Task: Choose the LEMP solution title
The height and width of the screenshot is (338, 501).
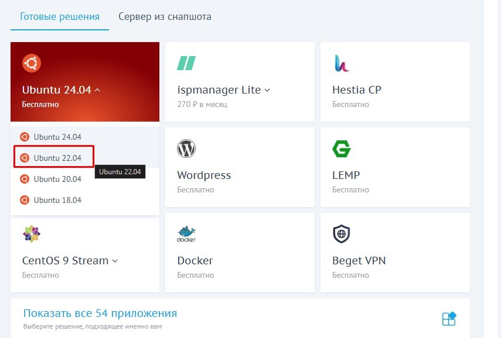Action: click(346, 175)
